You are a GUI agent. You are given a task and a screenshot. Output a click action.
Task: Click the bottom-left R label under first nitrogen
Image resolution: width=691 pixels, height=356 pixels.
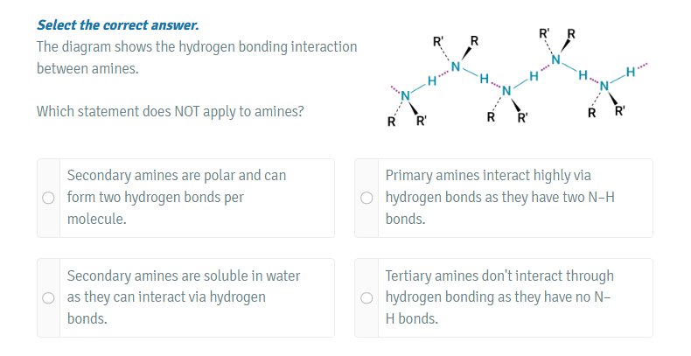click(x=391, y=120)
